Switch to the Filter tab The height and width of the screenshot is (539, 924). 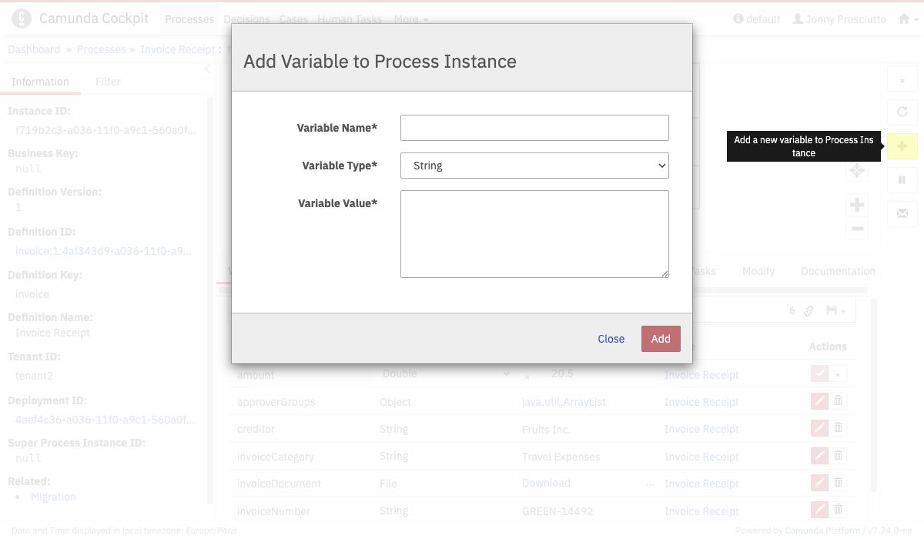[108, 82]
